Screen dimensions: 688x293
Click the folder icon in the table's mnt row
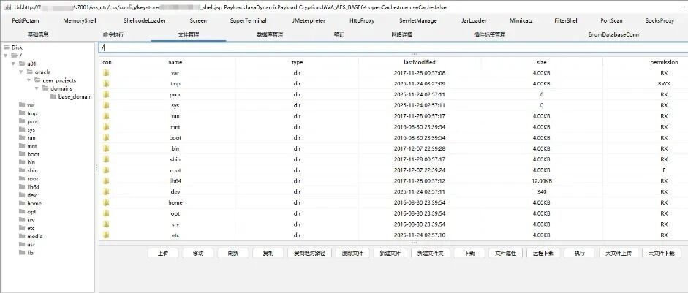(106, 126)
